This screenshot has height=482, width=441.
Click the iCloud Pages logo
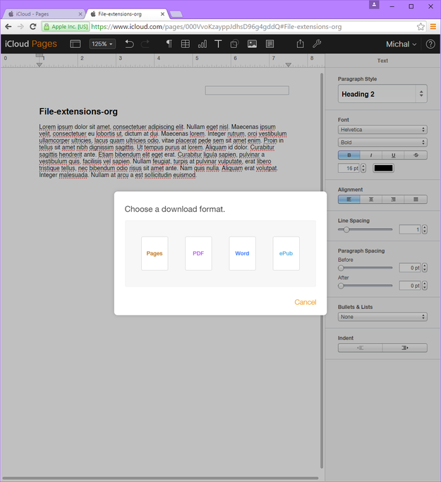point(31,44)
